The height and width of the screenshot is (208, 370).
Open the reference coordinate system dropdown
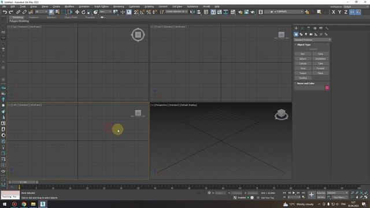pyautogui.click(x=105, y=12)
